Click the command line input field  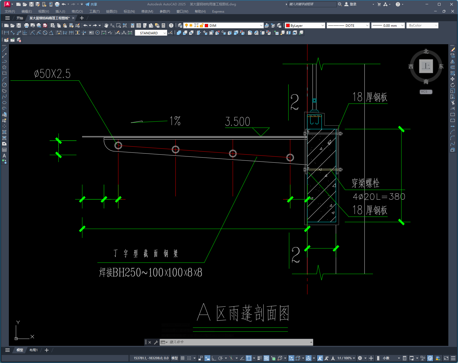tap(240, 342)
